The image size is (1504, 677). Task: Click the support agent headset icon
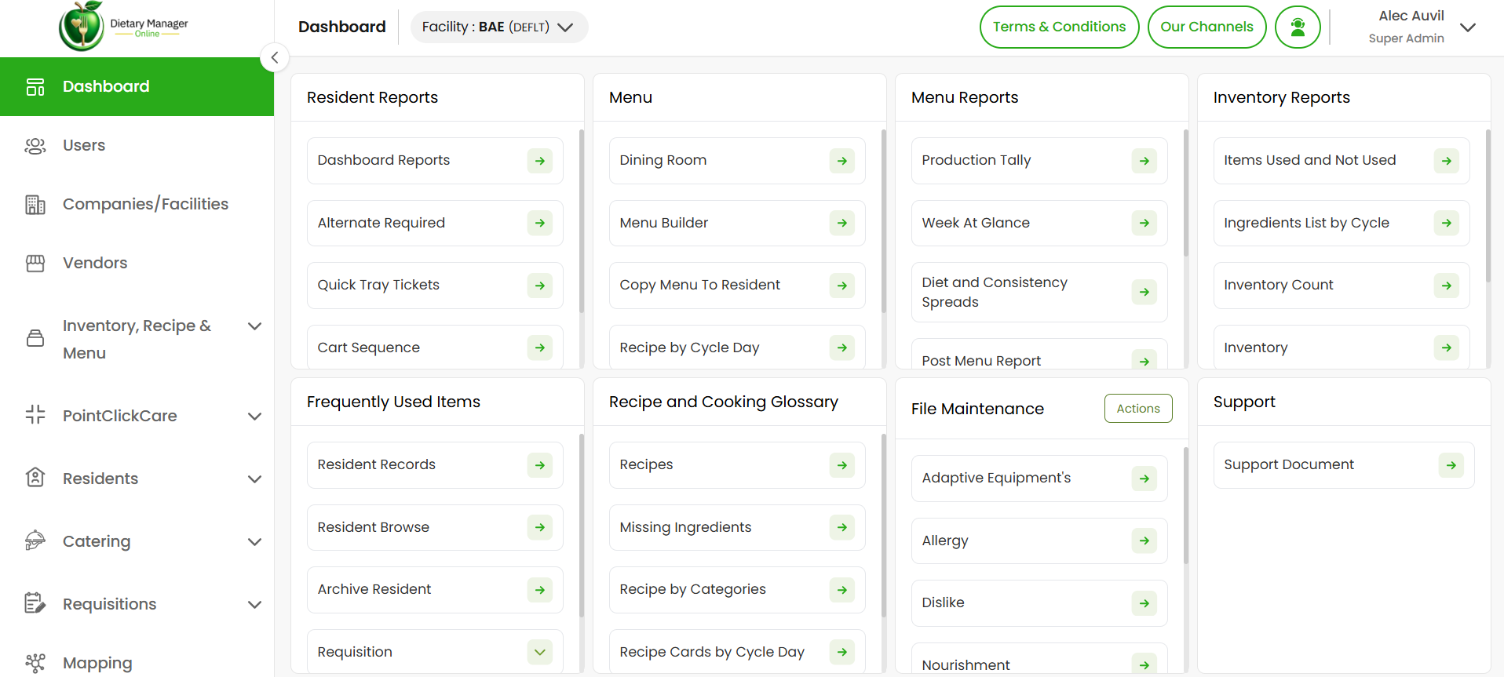click(1298, 27)
